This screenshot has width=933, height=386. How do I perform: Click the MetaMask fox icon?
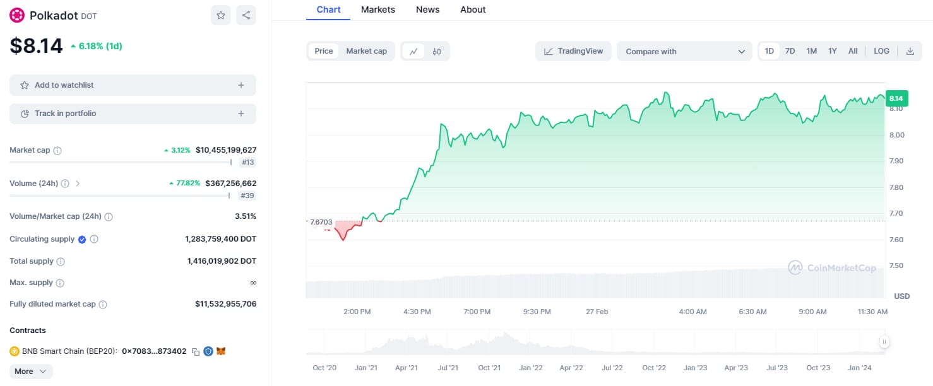[221, 351]
